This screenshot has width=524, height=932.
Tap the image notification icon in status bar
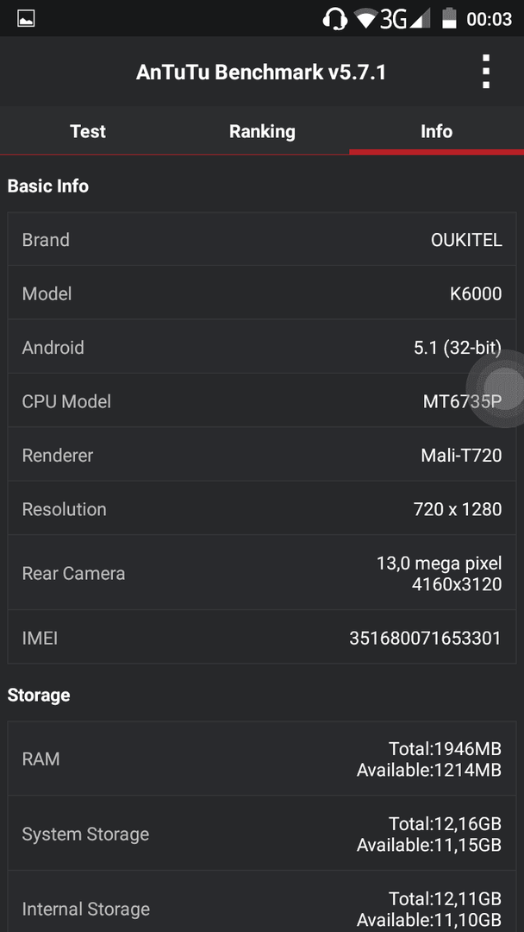point(26,19)
